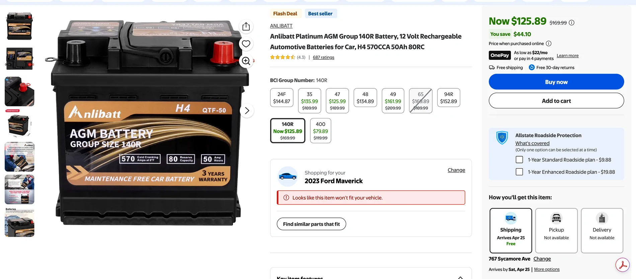
Task: Click the Flash Deal badge
Action: tap(285, 14)
